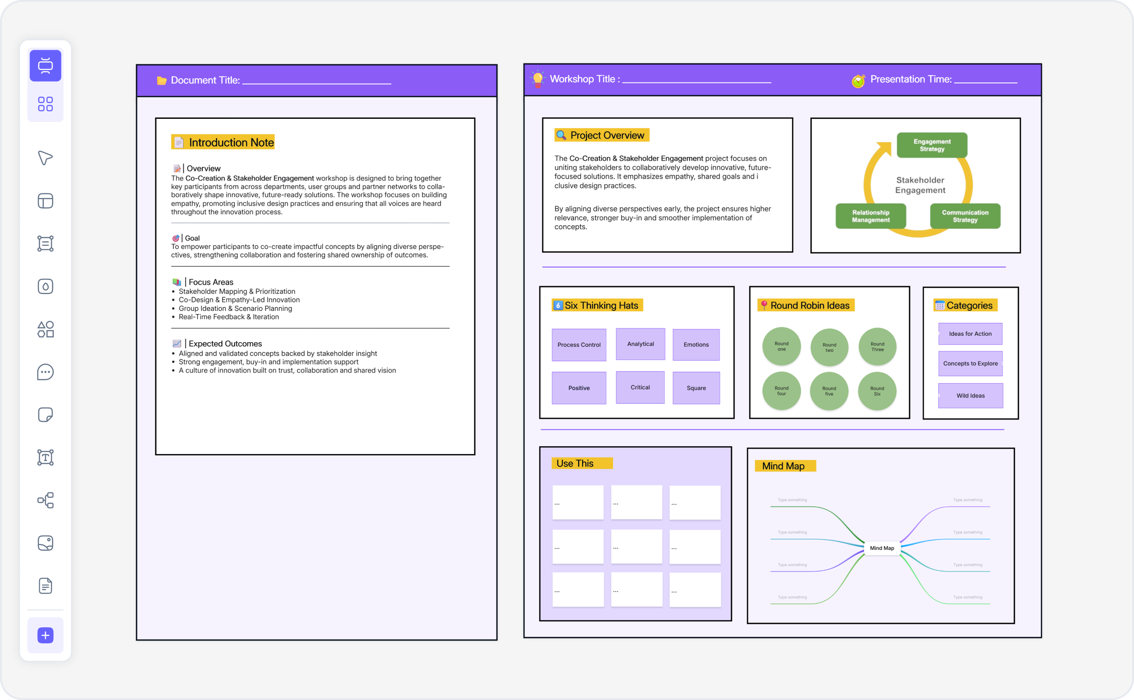Screen dimensions: 1134x700
Task: Select the Wild Ideas category
Action: [970, 396]
